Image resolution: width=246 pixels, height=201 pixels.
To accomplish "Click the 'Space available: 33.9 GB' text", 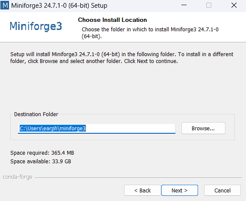I will [41, 162].
